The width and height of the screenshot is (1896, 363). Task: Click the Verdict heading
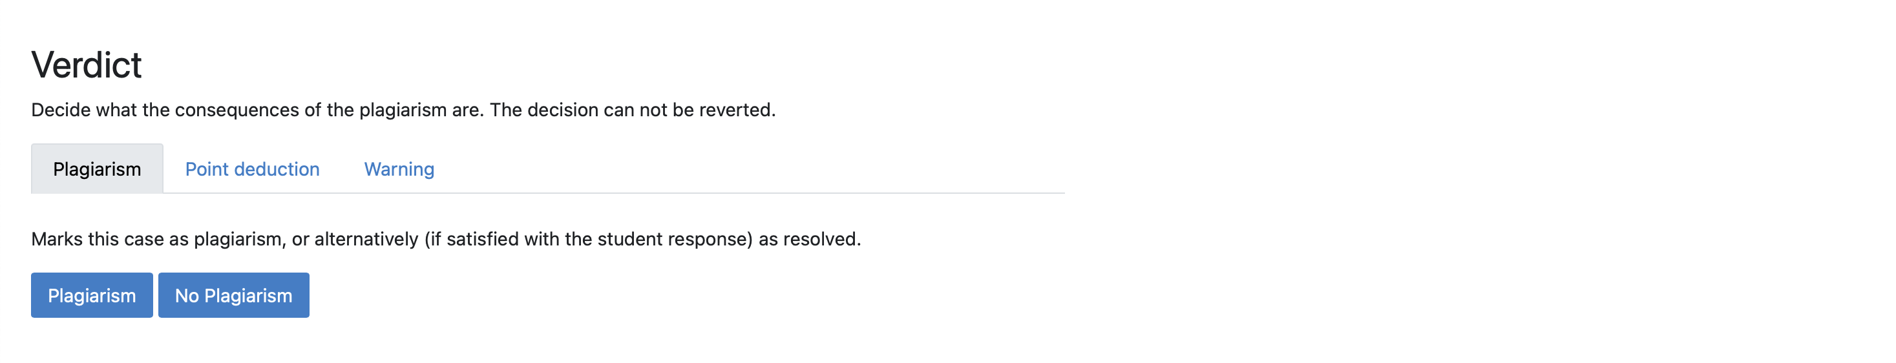tap(86, 65)
